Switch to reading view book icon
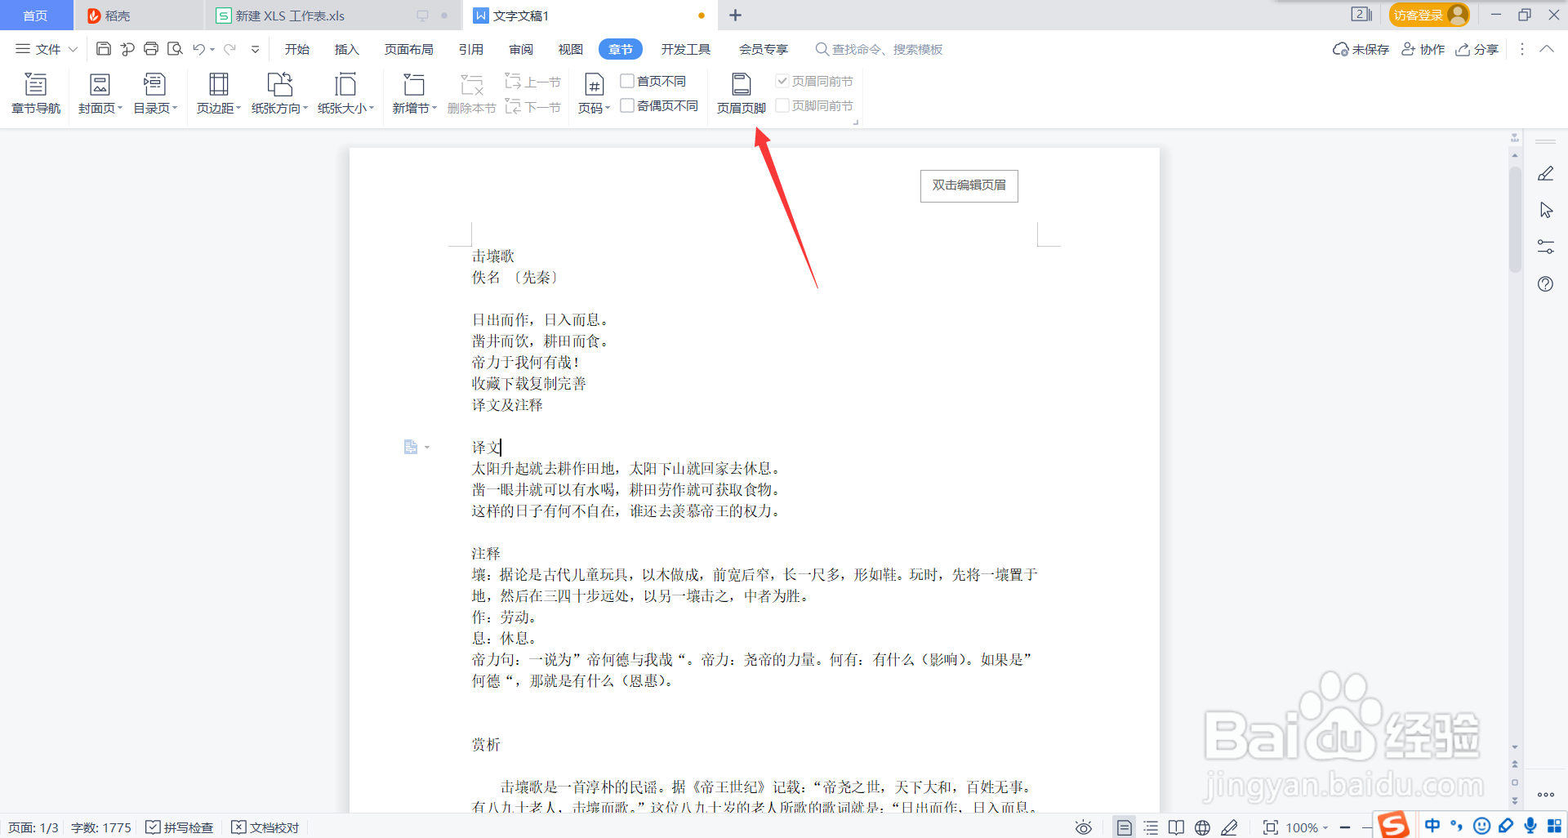The width and height of the screenshot is (1568, 838). pyautogui.click(x=1176, y=827)
